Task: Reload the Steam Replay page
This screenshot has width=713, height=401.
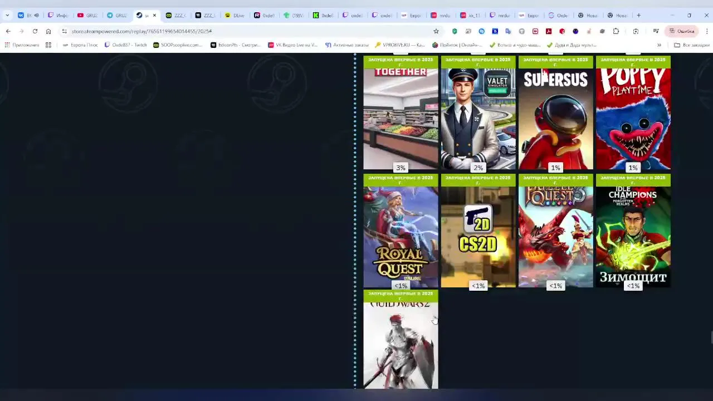Action: tap(35, 31)
